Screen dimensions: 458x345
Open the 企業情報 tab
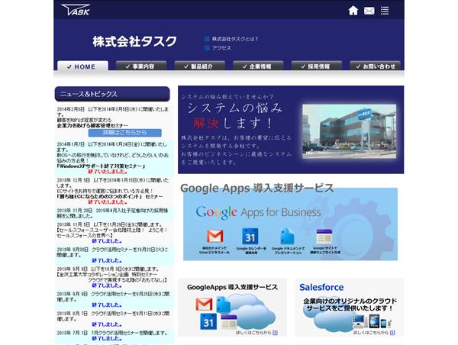coord(258,66)
